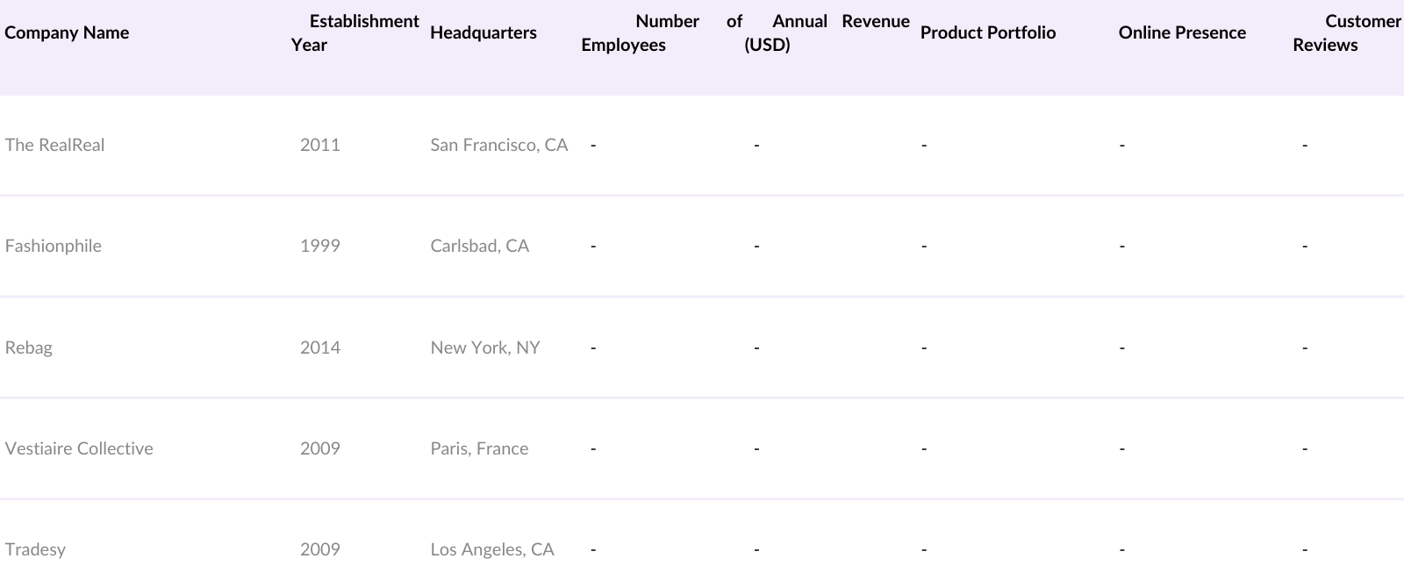
Task: Click the San Francisco, CA headquarters cell
Action: (x=499, y=145)
